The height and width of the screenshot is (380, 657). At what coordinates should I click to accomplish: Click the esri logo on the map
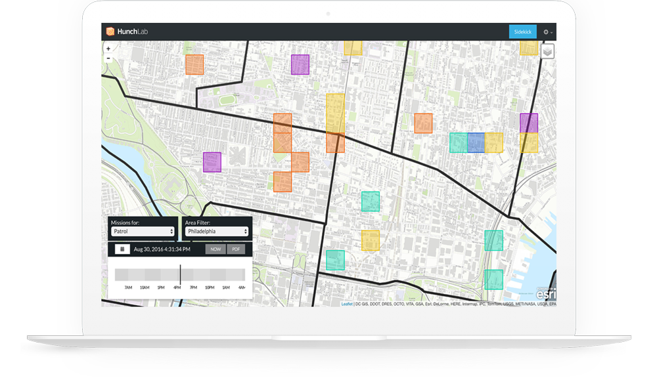coord(545,295)
